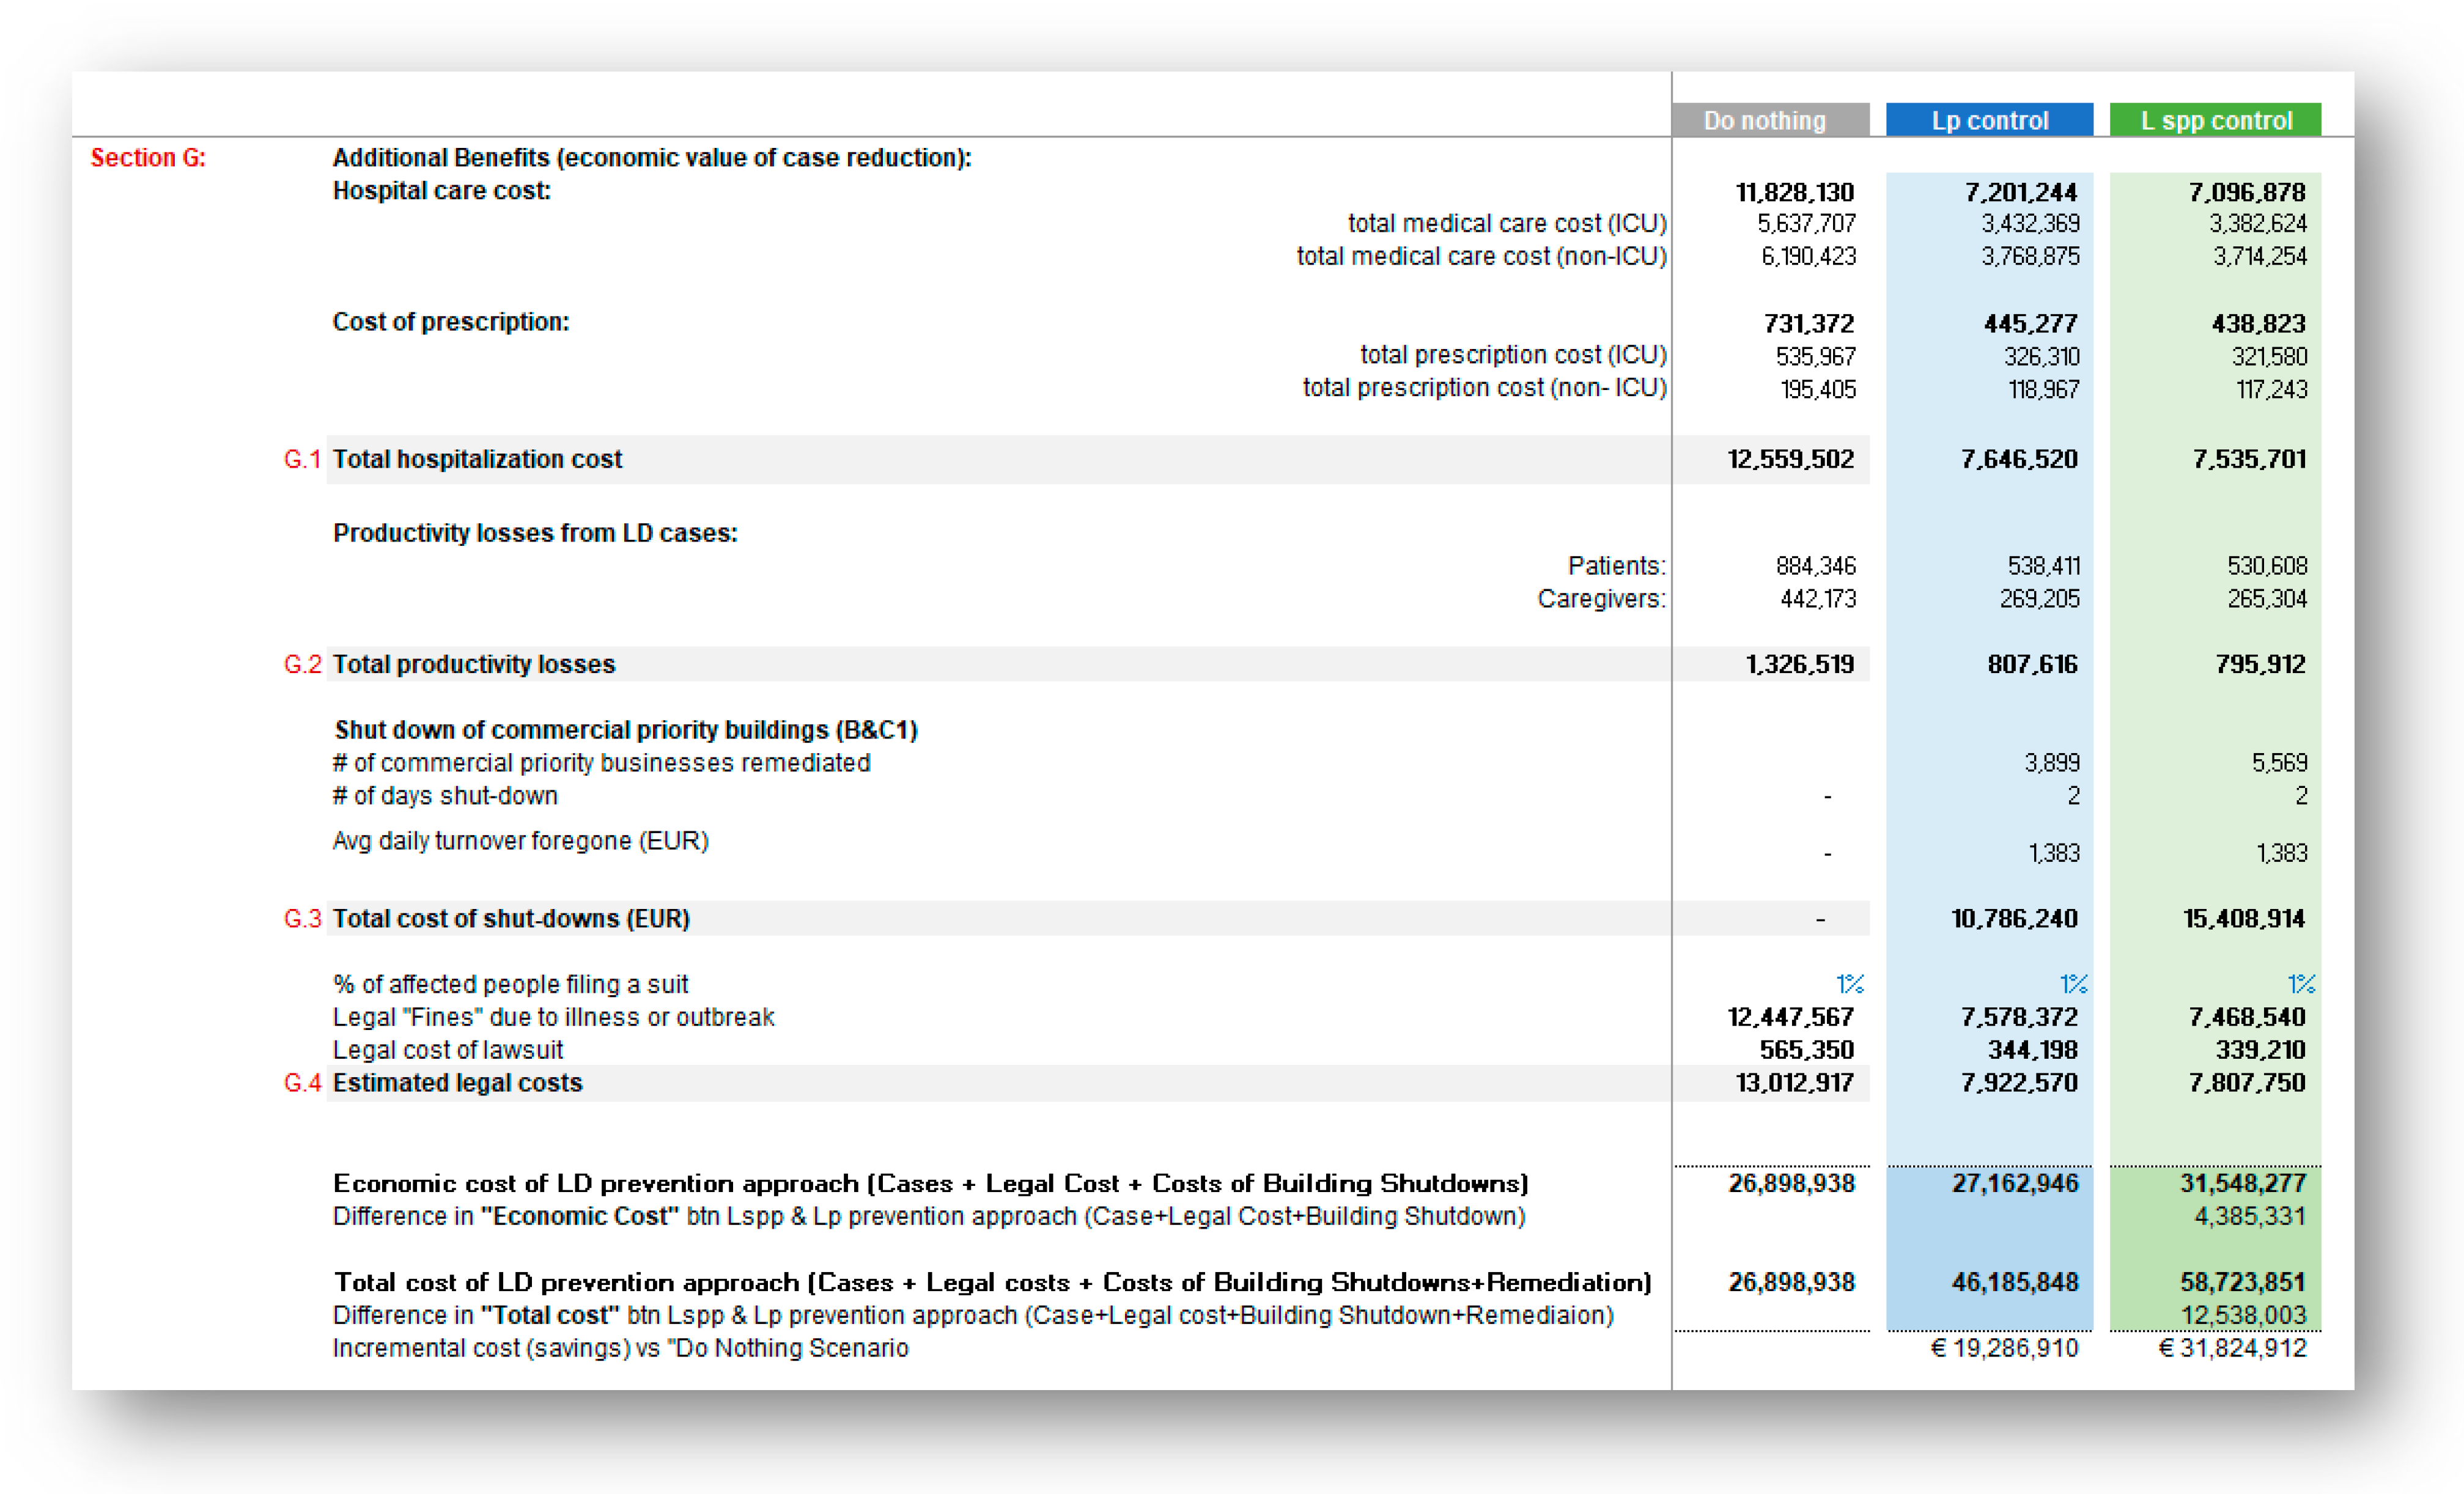Click the Lp control column header

coord(1989,120)
